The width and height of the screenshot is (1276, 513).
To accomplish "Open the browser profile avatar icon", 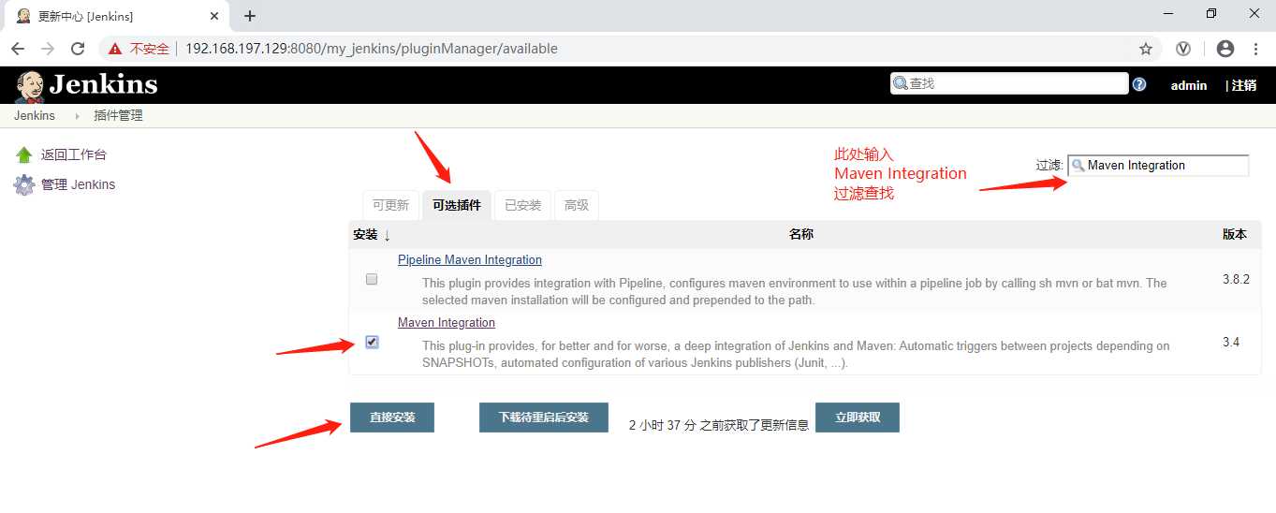I will [x=1225, y=49].
